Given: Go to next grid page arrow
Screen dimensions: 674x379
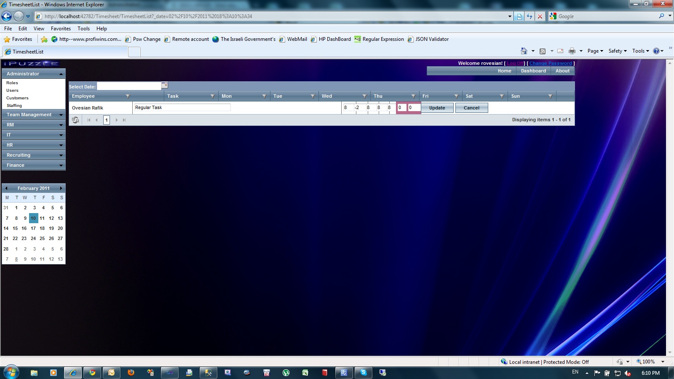Looking at the screenshot, I should 117,120.
